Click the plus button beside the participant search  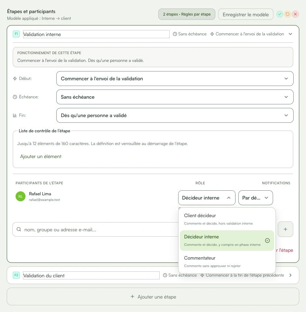click(x=285, y=229)
